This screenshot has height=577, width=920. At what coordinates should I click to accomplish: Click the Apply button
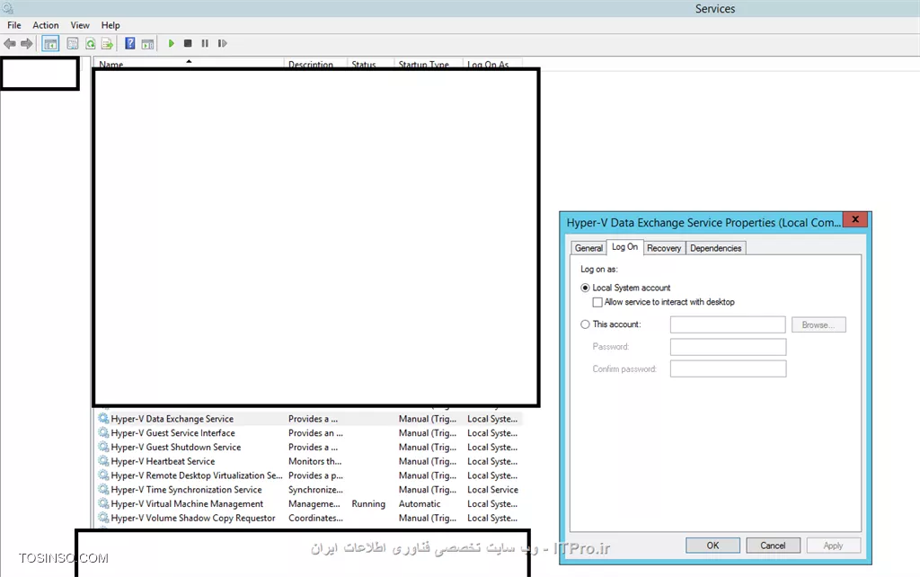tap(833, 546)
